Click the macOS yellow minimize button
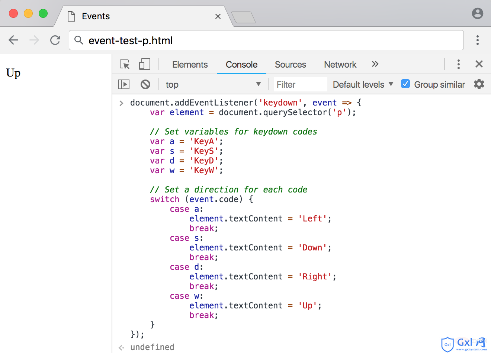Viewport: 491px width, 353px height. click(x=28, y=13)
